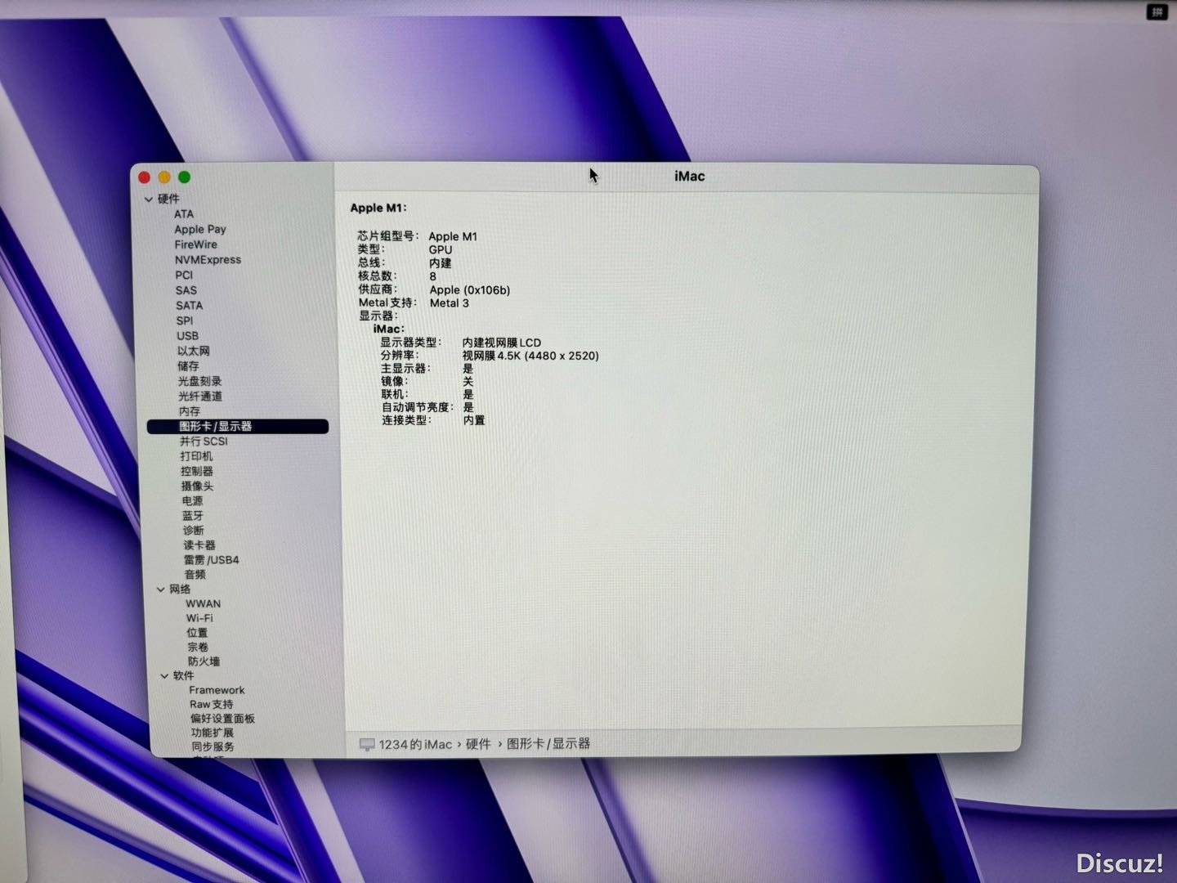Image resolution: width=1177 pixels, height=883 pixels.
Task: Open the Wi-Fi sidebar entry
Action: (199, 618)
